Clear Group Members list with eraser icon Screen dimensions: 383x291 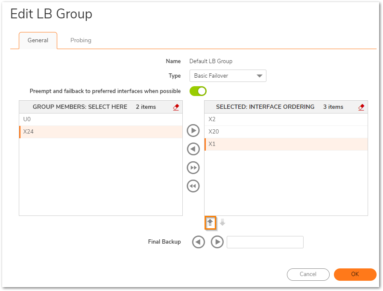(176, 107)
